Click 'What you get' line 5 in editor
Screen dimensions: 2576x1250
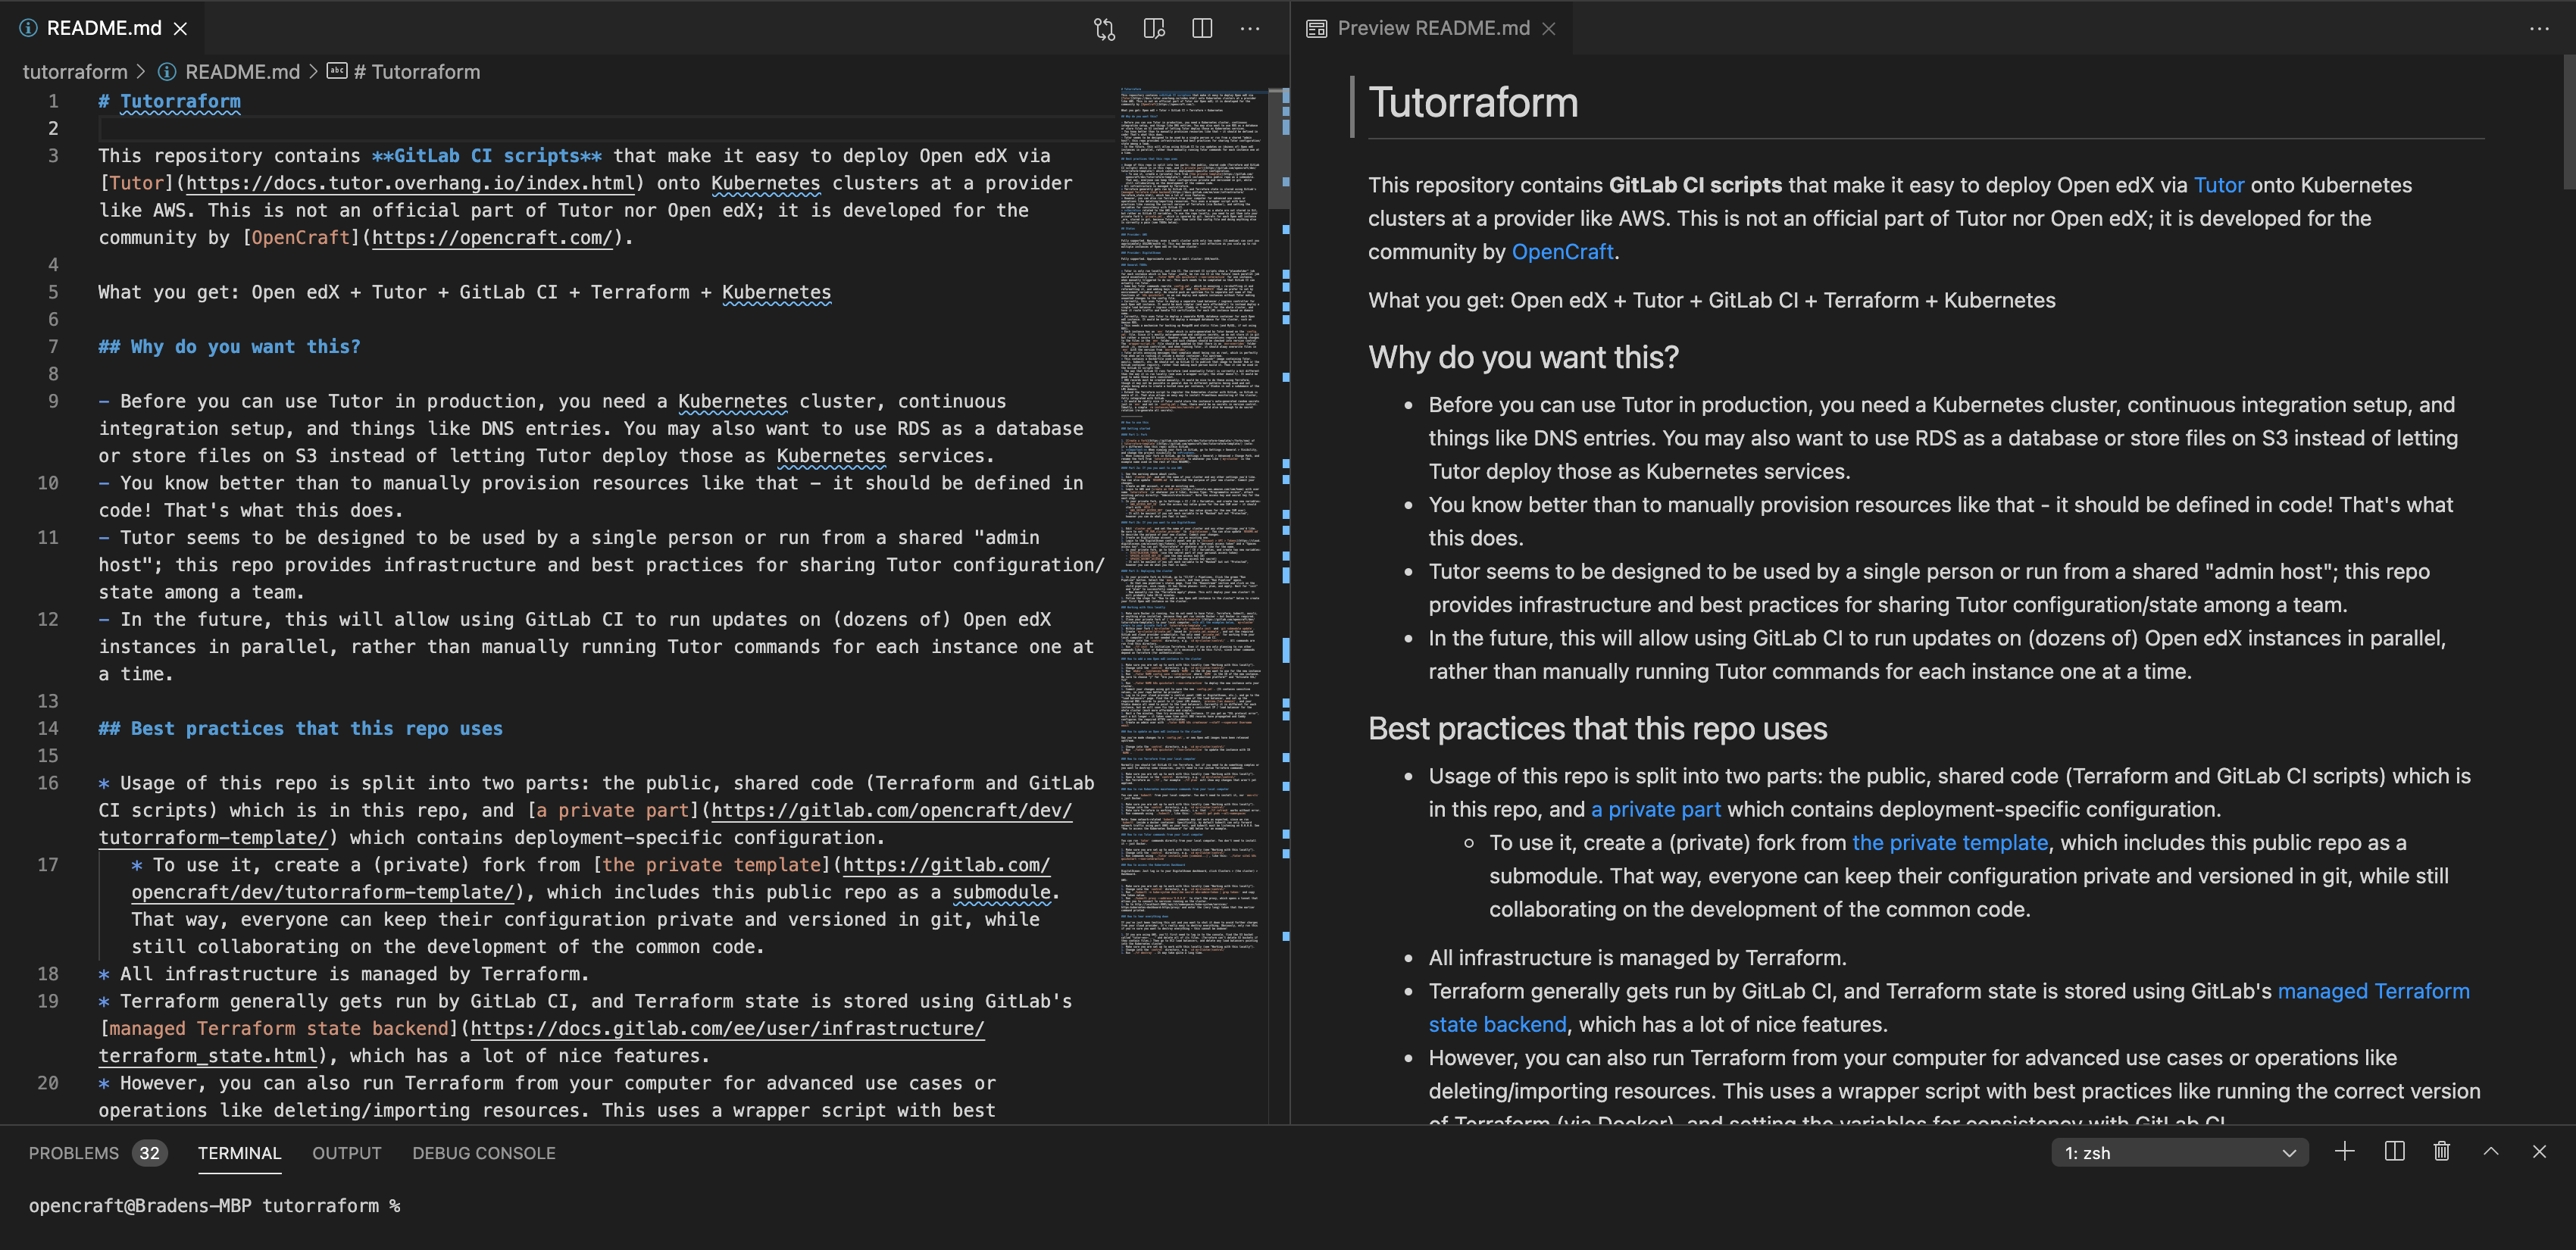[x=464, y=292]
